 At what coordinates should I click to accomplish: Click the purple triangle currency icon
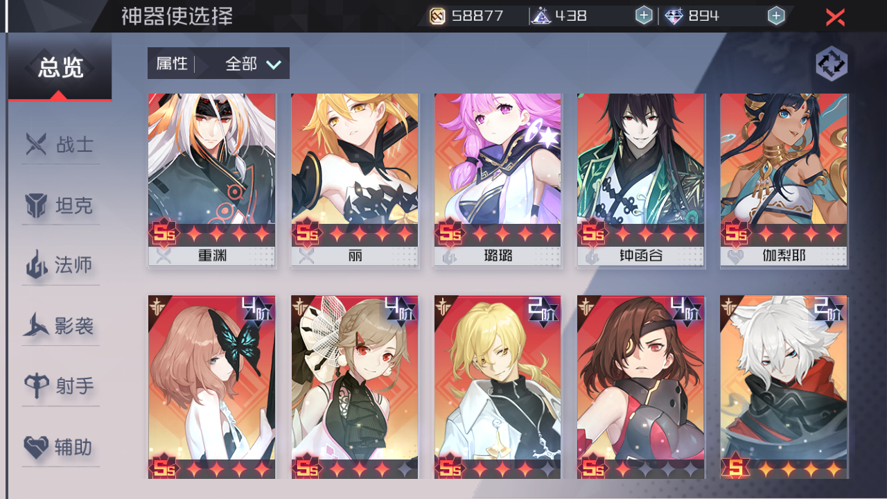(541, 16)
